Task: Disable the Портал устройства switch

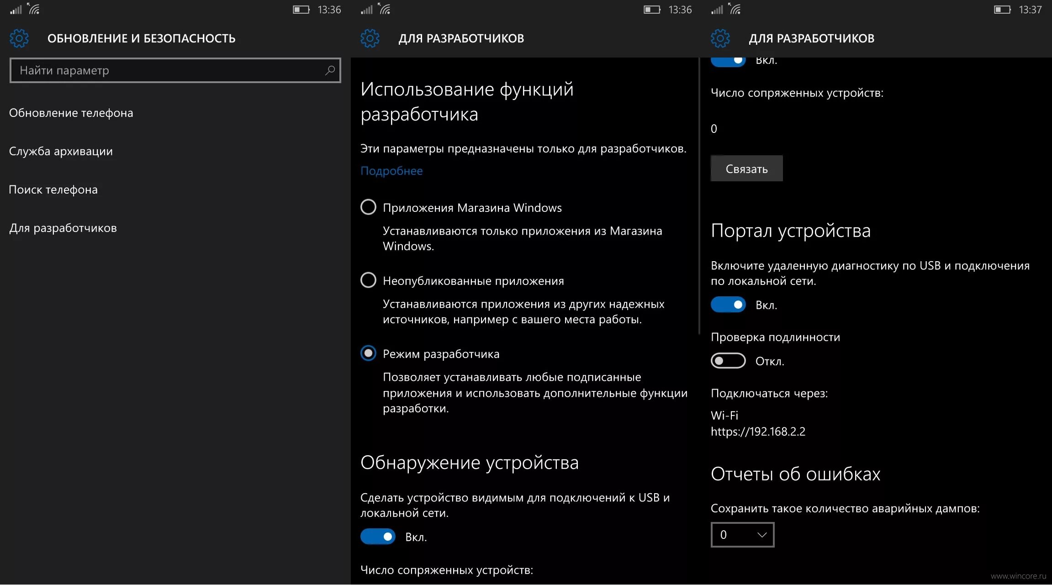Action: click(728, 305)
